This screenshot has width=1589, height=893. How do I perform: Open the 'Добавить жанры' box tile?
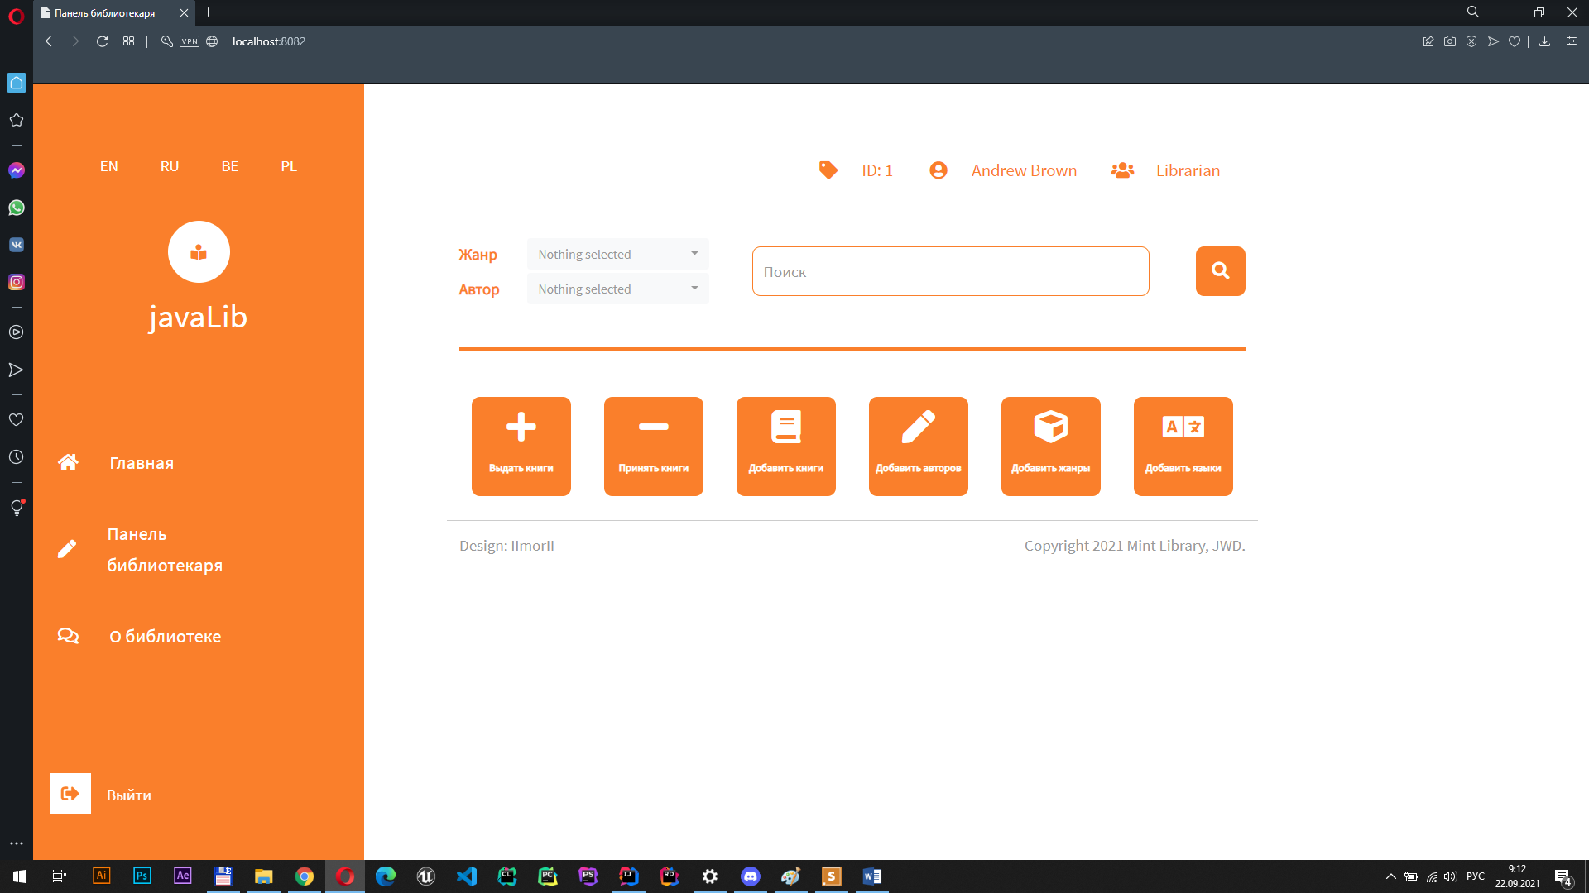tap(1051, 446)
